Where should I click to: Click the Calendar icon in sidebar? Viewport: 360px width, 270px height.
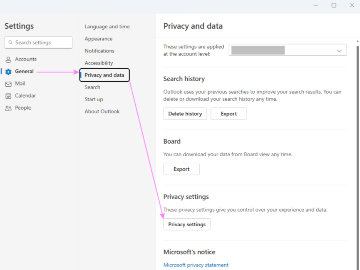pyautogui.click(x=8, y=96)
